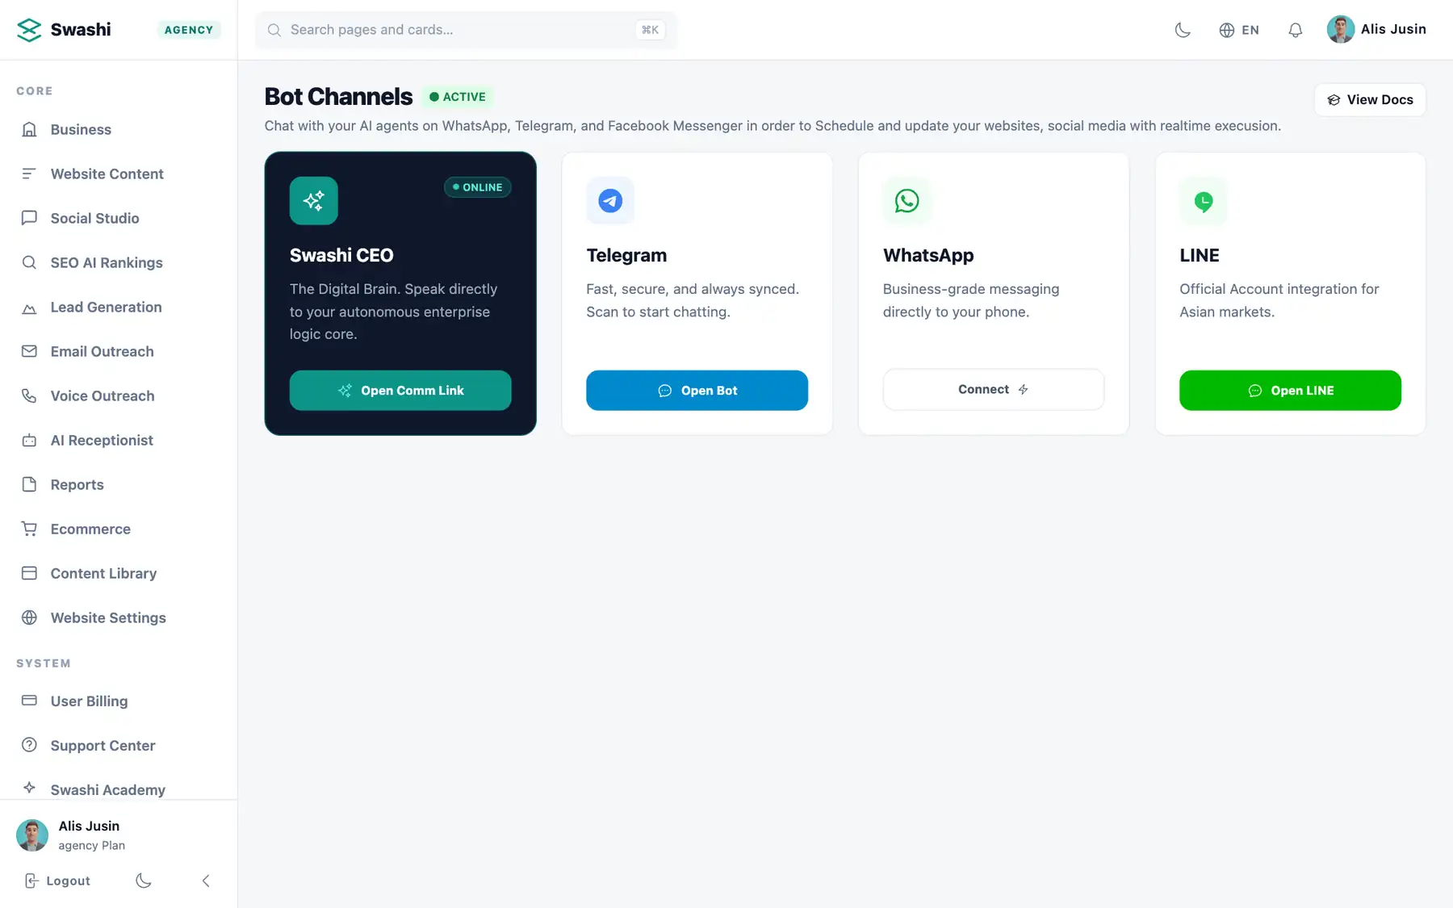Click the Swashi Academy sparkle icon
The width and height of the screenshot is (1453, 908).
pos(29,788)
